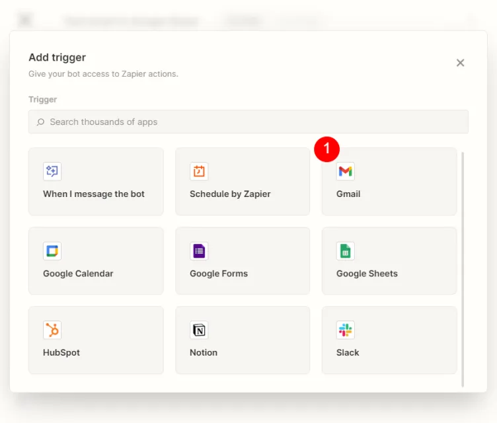Click the Notion logo icon
This screenshot has width=497, height=423.
pos(199,330)
